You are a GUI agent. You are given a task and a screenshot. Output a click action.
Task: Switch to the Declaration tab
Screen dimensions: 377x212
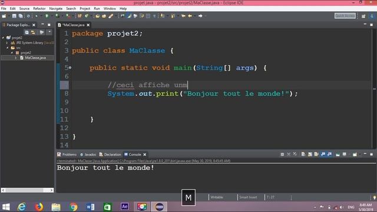[x=110, y=154]
